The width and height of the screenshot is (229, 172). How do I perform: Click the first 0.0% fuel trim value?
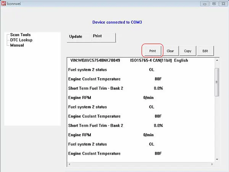click(158, 88)
